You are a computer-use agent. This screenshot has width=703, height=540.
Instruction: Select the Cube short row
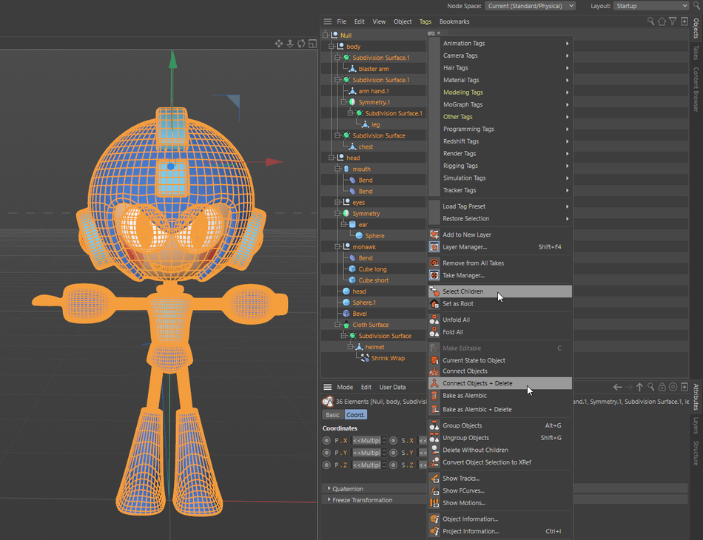tap(373, 280)
